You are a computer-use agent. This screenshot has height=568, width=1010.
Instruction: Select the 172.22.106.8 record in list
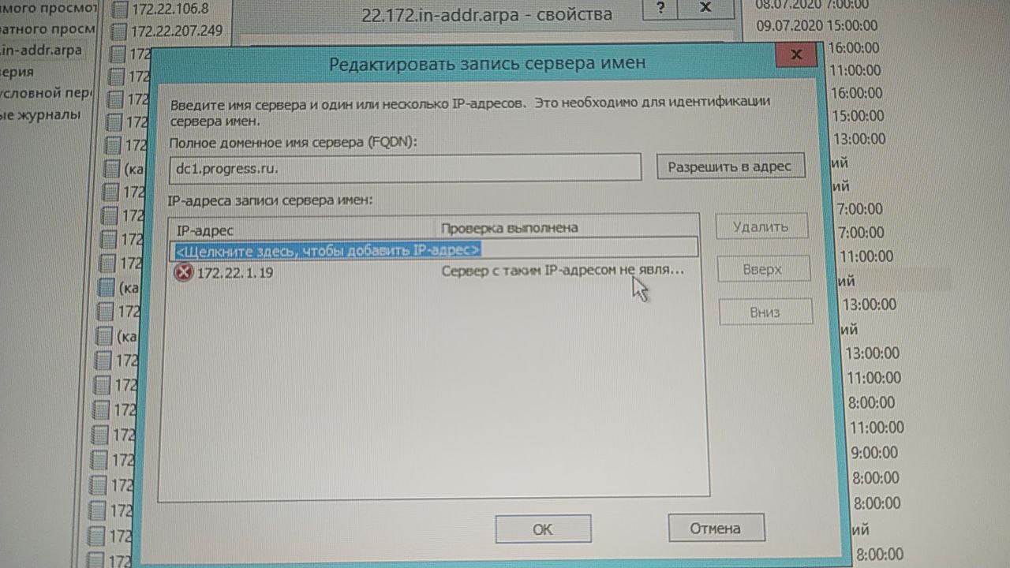(169, 10)
